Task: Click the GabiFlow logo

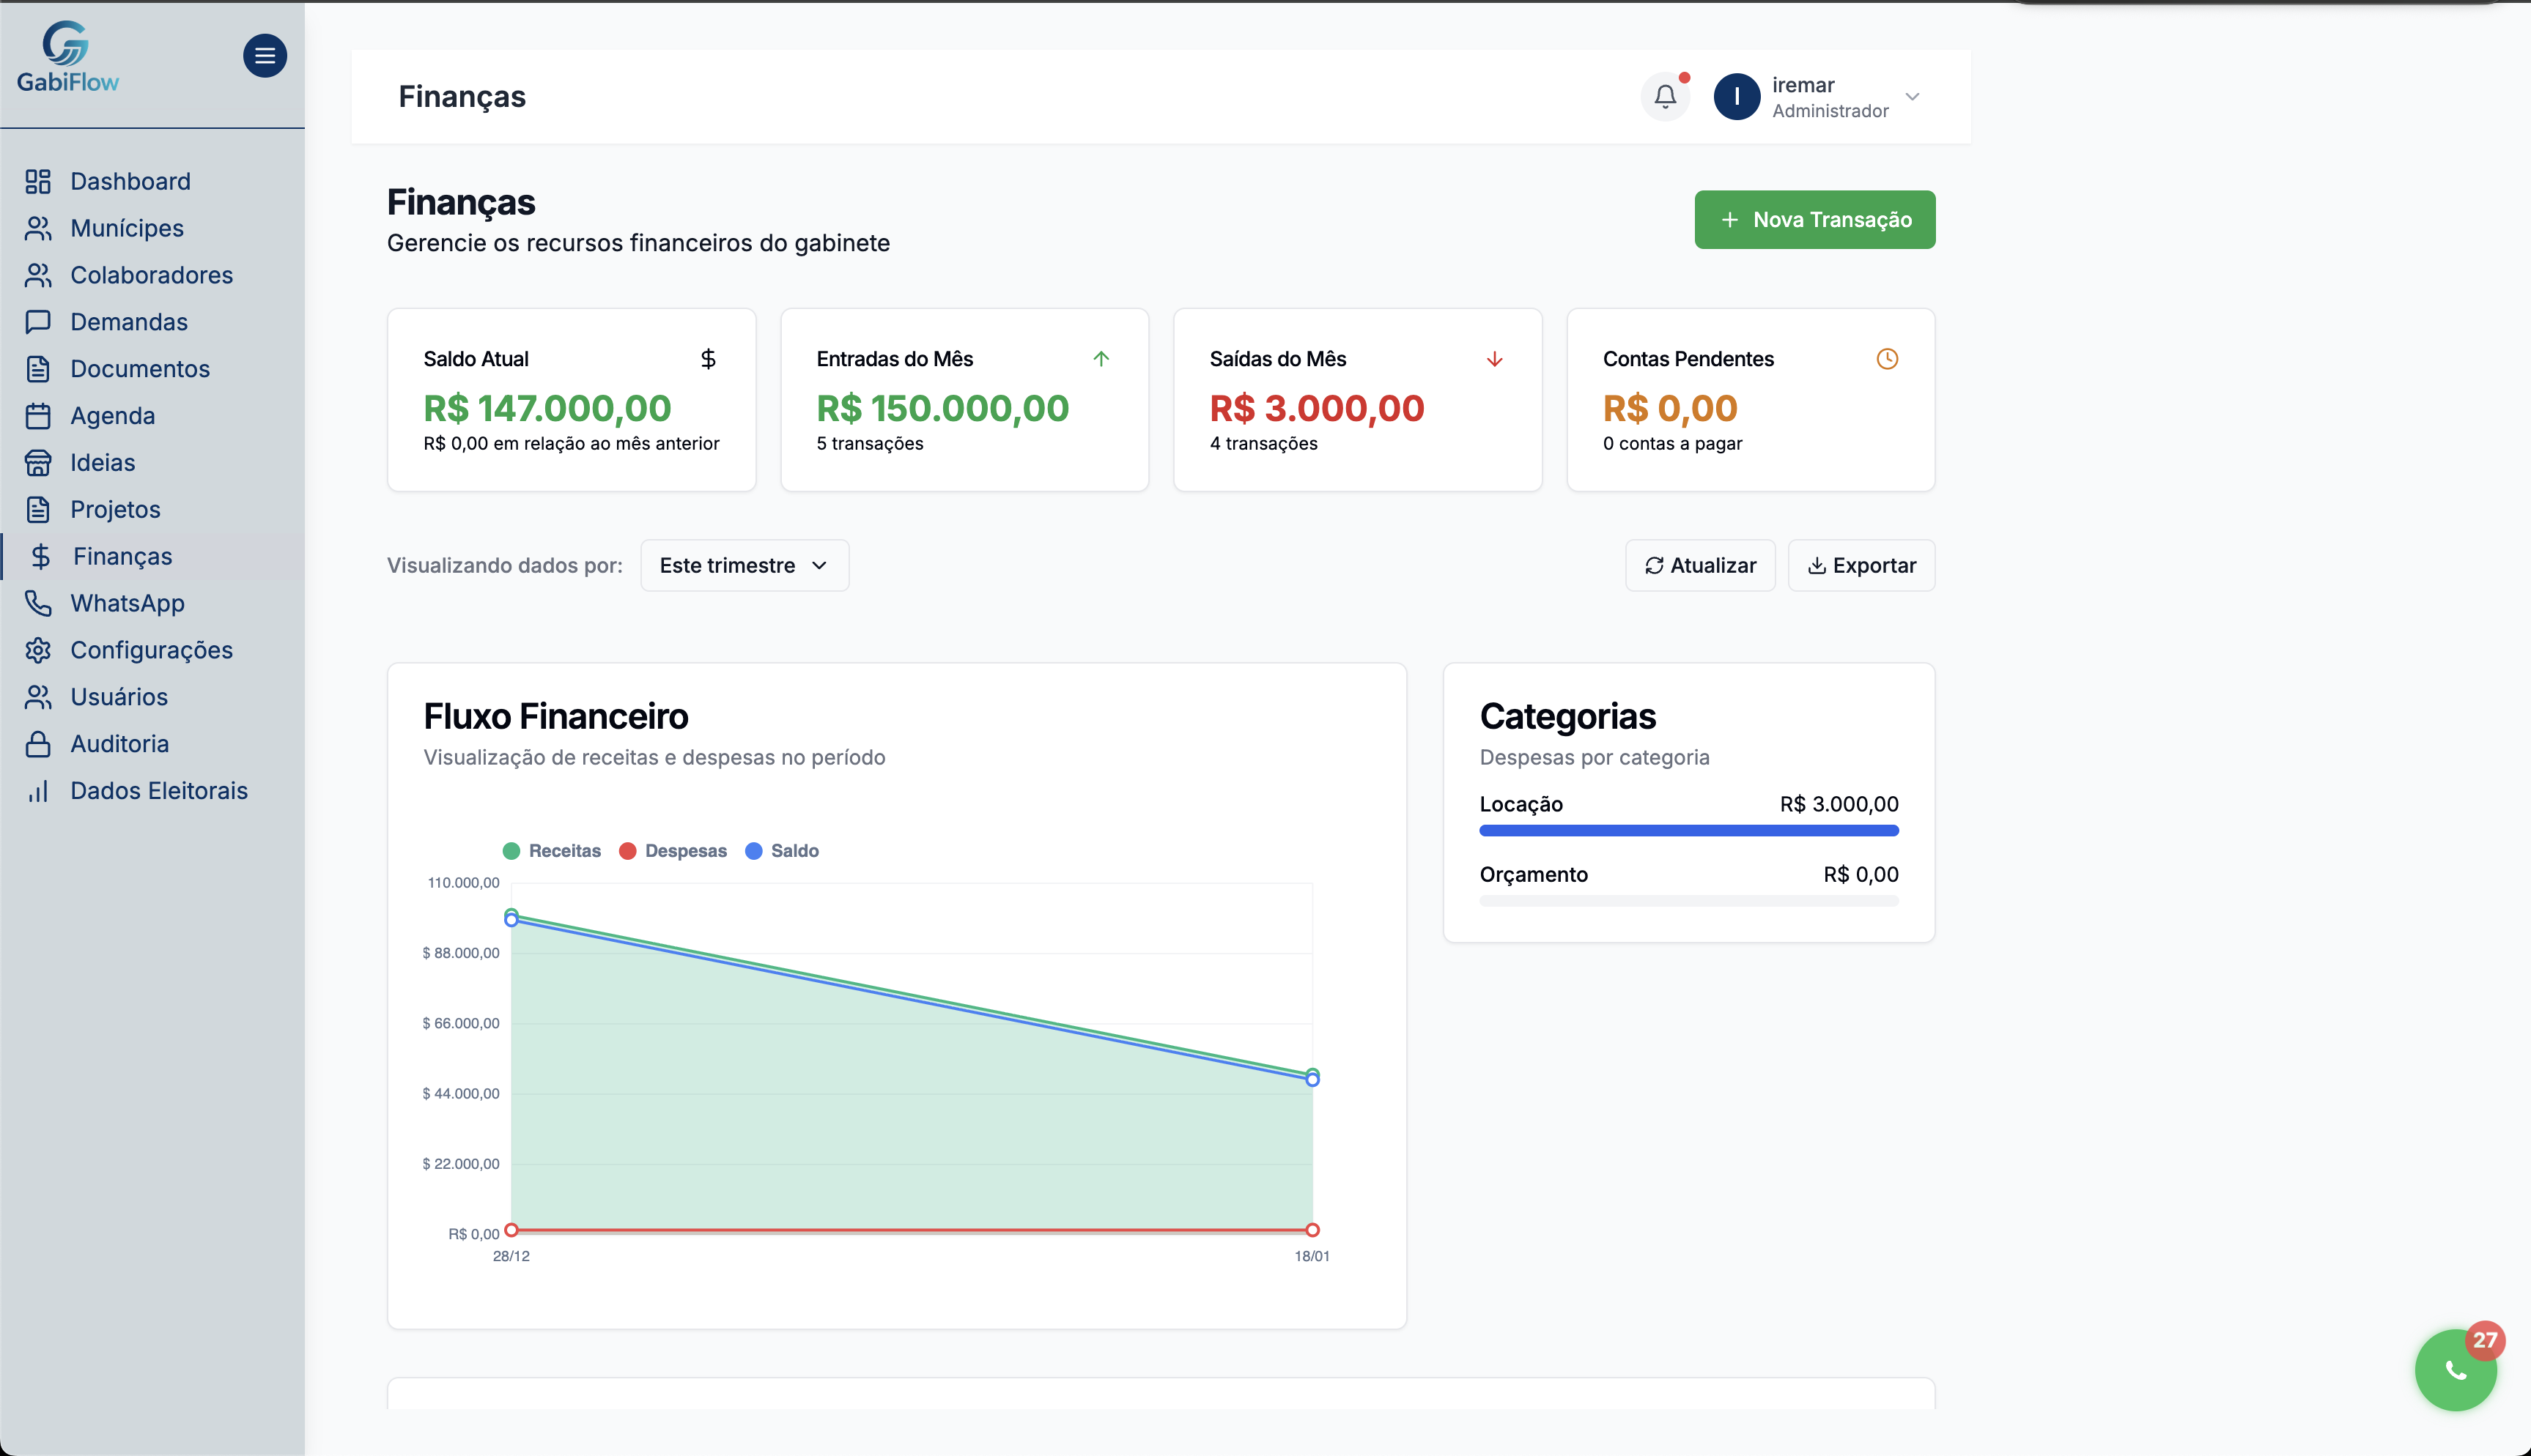Action: [x=67, y=58]
